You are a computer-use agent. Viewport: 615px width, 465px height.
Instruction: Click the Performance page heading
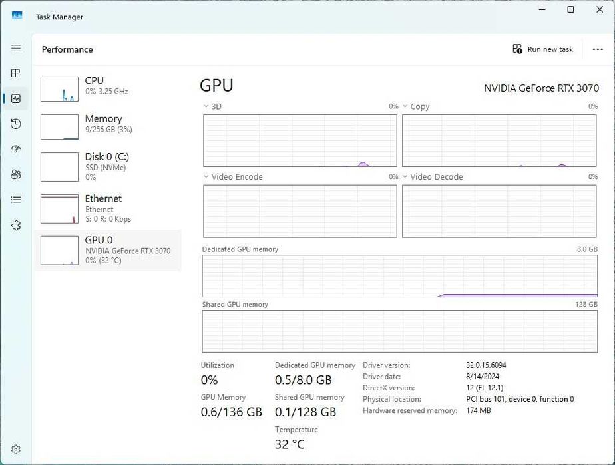(67, 49)
